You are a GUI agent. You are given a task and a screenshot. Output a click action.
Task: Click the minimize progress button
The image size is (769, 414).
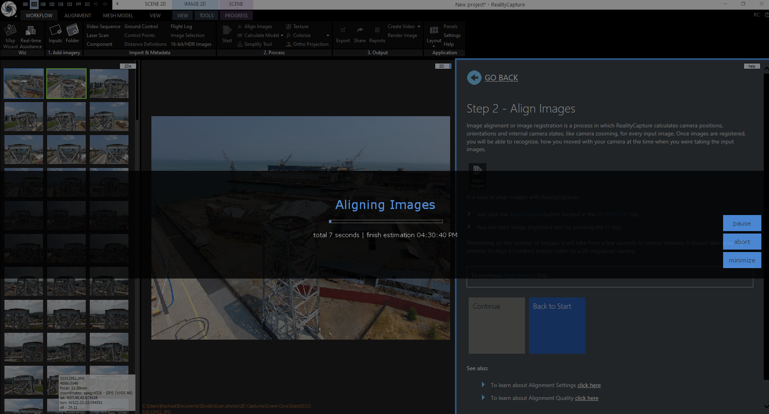coord(742,260)
